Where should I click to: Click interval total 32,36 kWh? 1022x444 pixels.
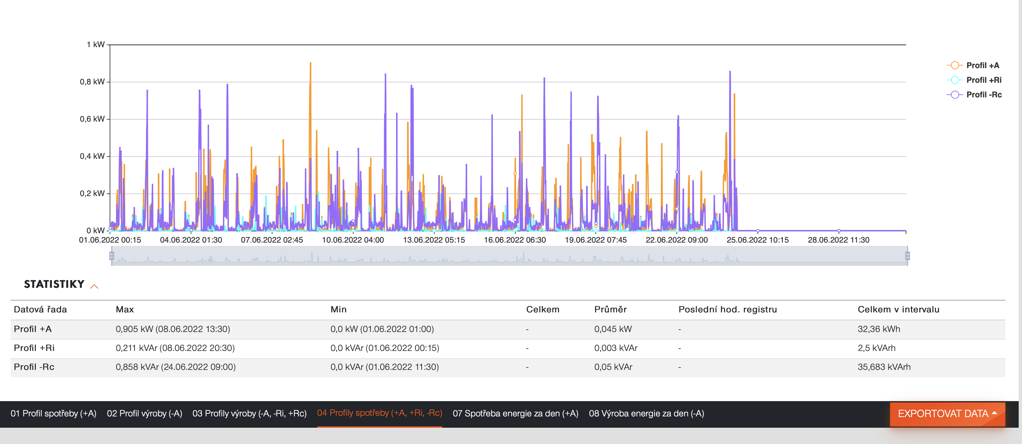(x=879, y=329)
